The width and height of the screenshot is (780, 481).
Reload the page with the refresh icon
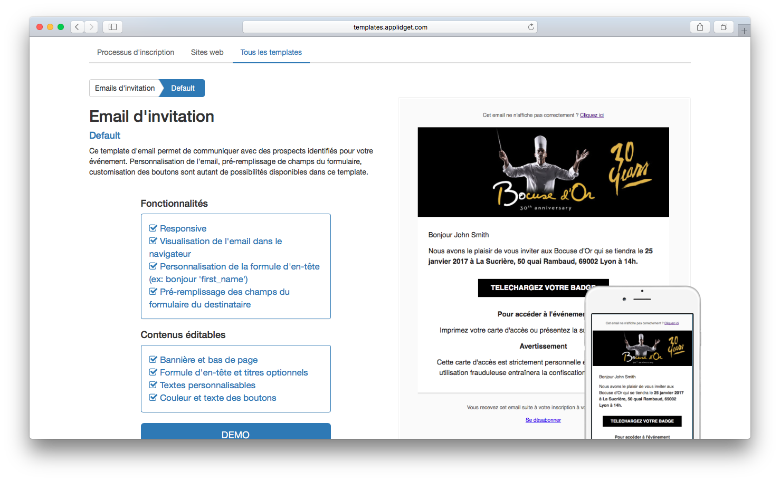pyautogui.click(x=531, y=27)
